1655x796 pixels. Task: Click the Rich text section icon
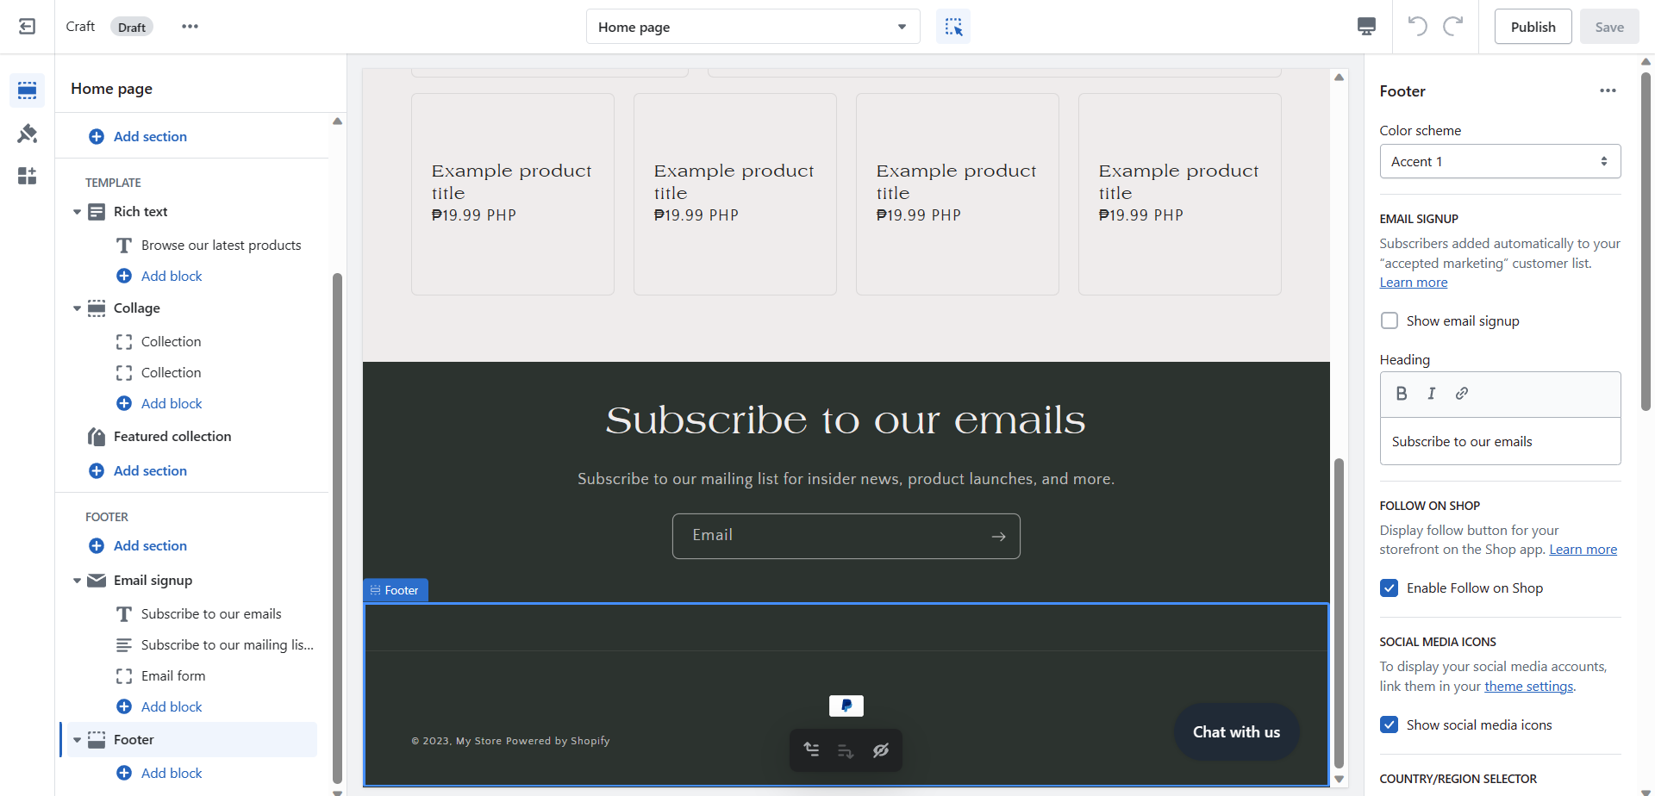click(x=97, y=212)
